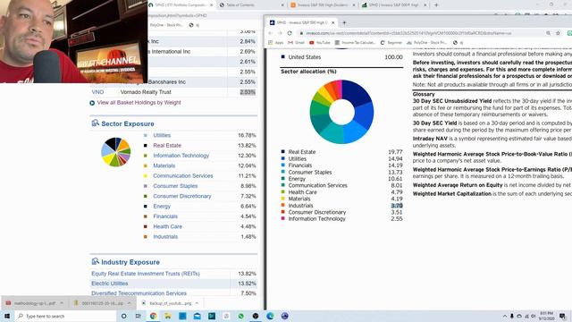Screen dimensions: 572x322
Task: Click the zoom magnifier icon in the address bar
Action: [x=548, y=33]
